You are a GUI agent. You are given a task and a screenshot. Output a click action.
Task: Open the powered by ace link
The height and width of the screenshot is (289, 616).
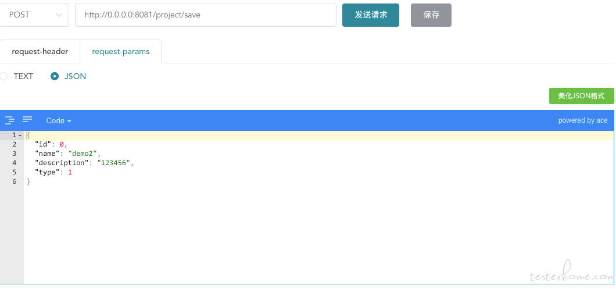pyautogui.click(x=583, y=120)
